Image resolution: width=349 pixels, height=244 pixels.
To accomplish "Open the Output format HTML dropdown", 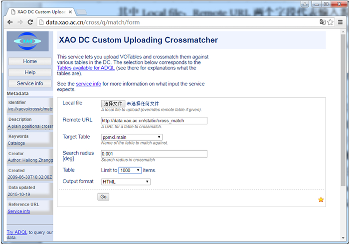I will coord(126,182).
